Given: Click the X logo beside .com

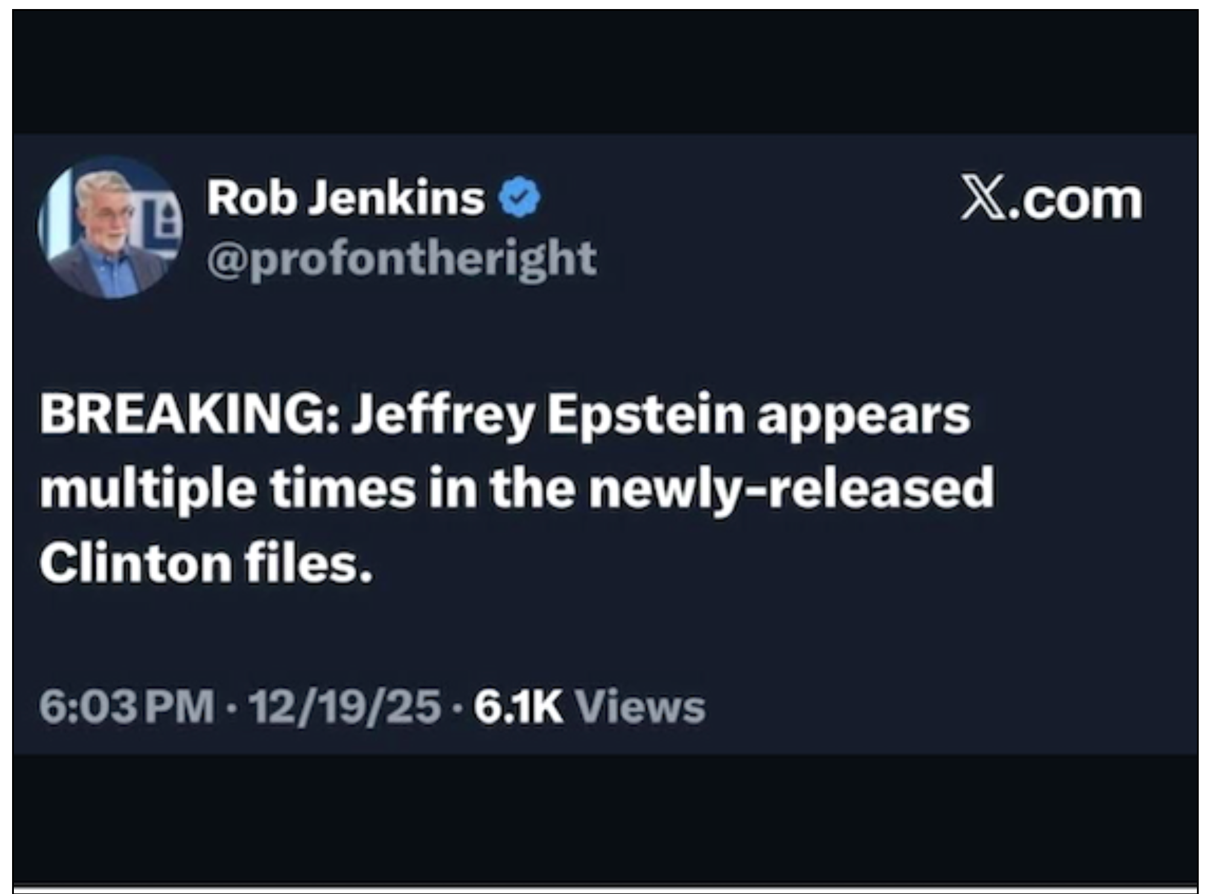Looking at the screenshot, I should 980,200.
